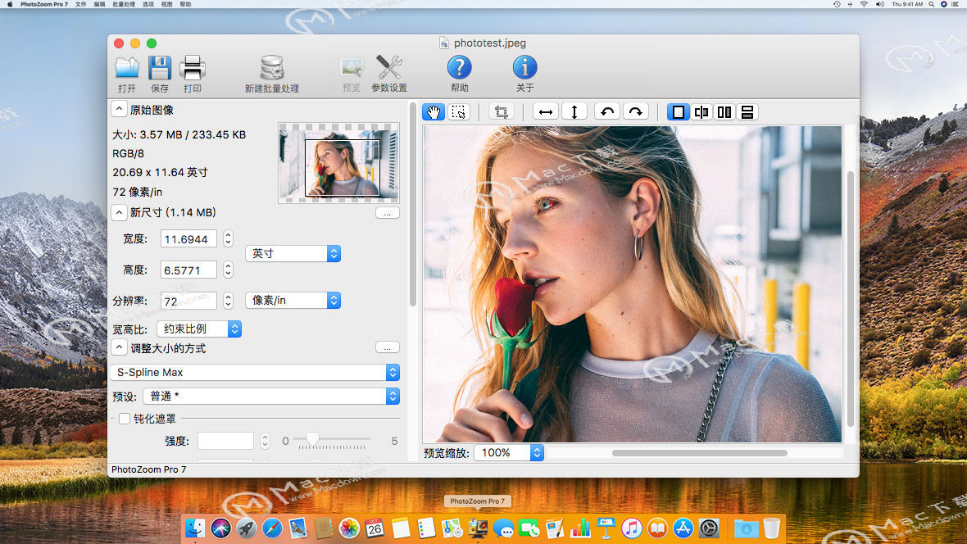This screenshot has width=967, height=544.
Task: Print via the 打印 toolbar icon
Action: click(193, 74)
